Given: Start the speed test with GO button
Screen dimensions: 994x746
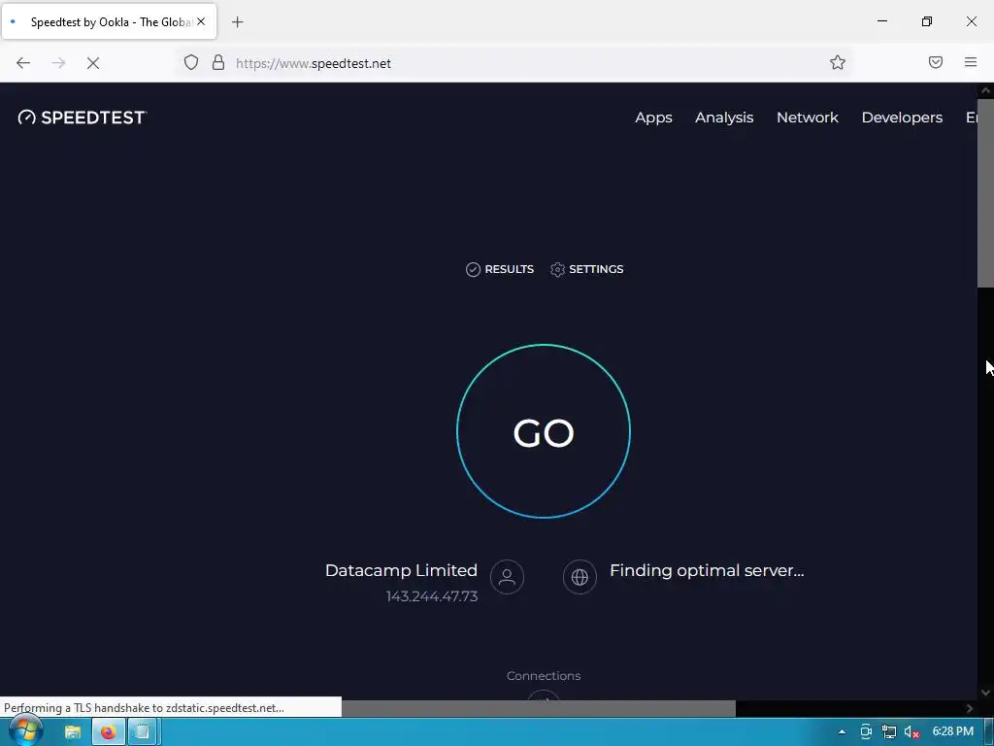Looking at the screenshot, I should tap(544, 431).
